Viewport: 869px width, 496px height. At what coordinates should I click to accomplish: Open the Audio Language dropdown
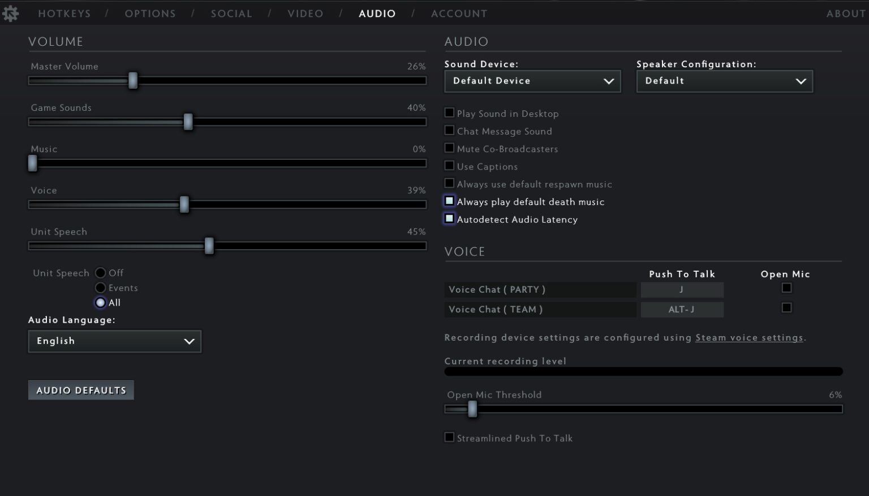[x=114, y=341]
